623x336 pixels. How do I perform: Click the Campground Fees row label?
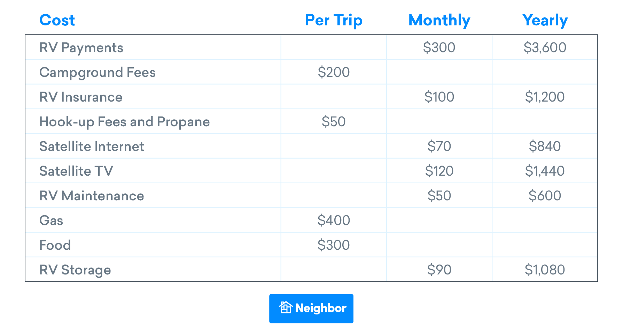click(97, 72)
